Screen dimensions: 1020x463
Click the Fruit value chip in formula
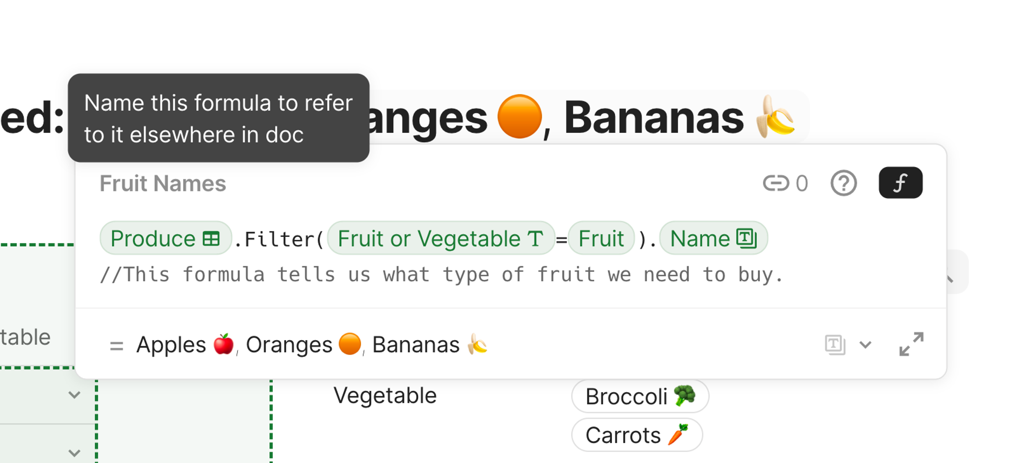click(x=601, y=238)
